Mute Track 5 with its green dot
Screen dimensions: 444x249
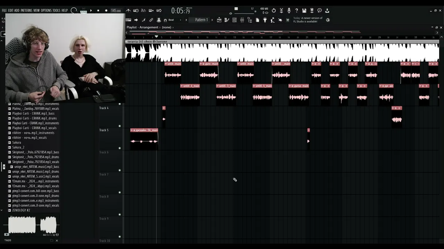120,148
